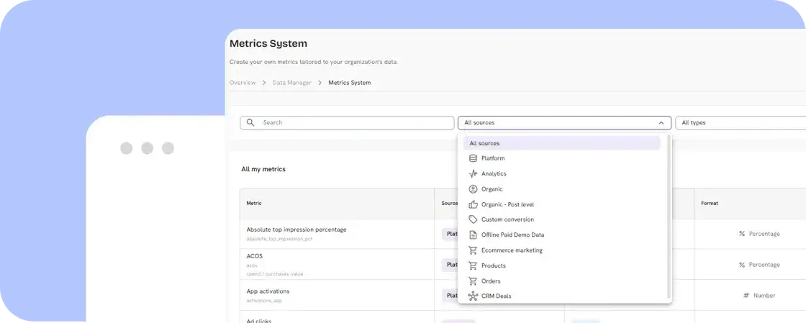Viewport: 806px width, 323px height.
Task: Click the CRM Deals network icon
Action: coord(473,296)
